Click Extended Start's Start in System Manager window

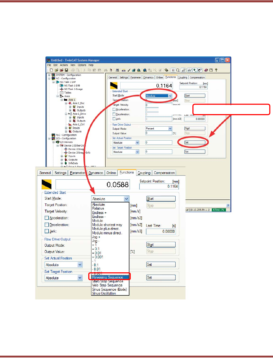195,96
